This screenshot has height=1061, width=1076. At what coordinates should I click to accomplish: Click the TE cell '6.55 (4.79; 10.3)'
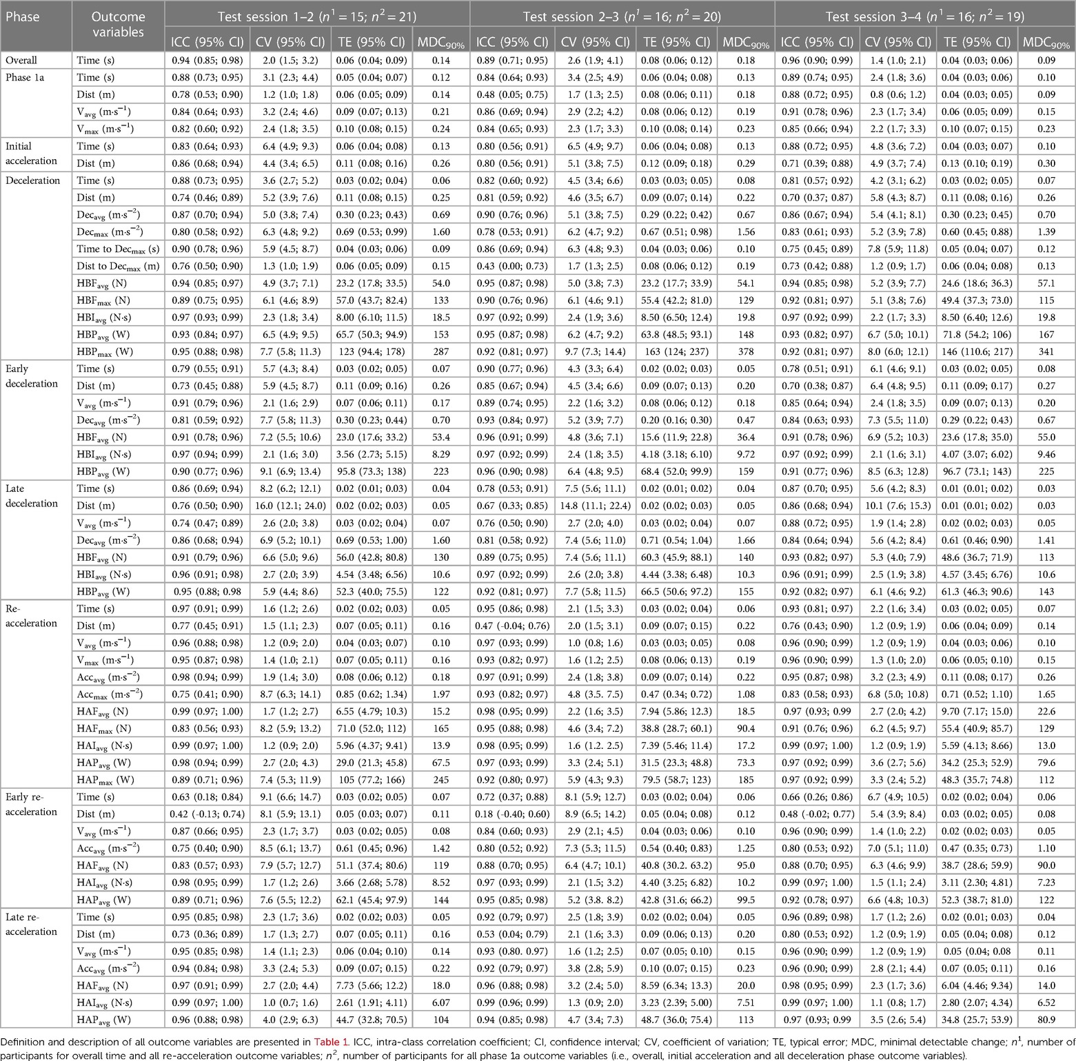[372, 711]
